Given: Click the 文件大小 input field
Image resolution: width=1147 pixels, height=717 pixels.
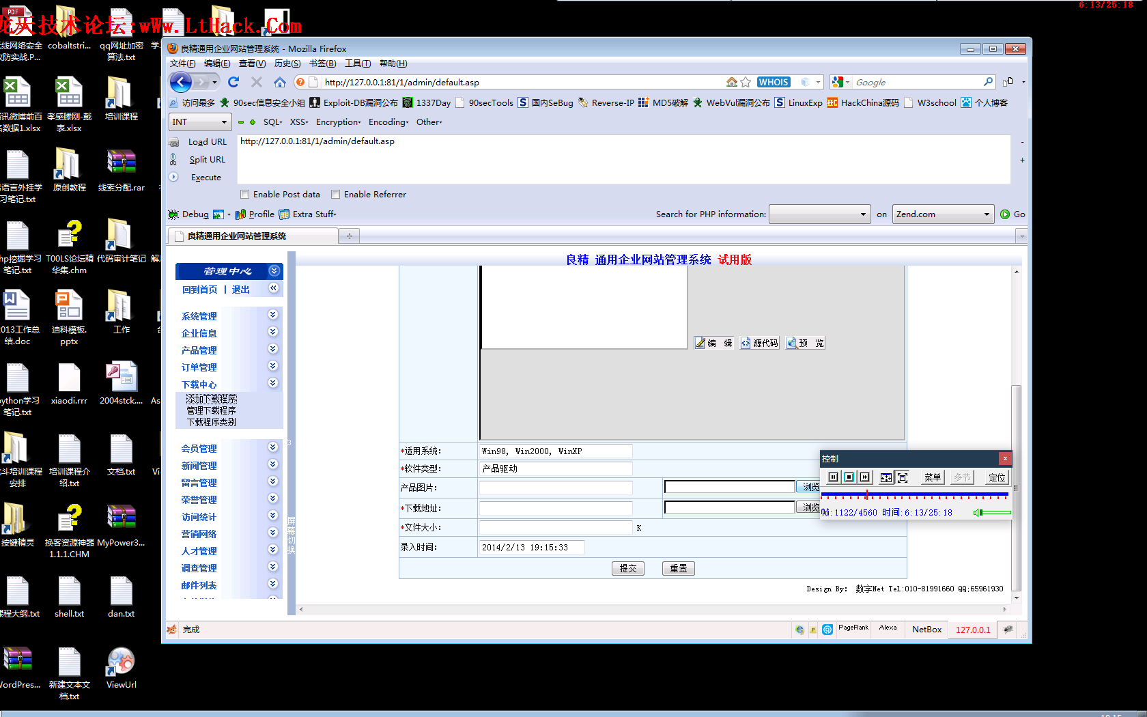Looking at the screenshot, I should 556,527.
